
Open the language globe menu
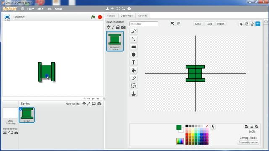(x=22, y=9)
